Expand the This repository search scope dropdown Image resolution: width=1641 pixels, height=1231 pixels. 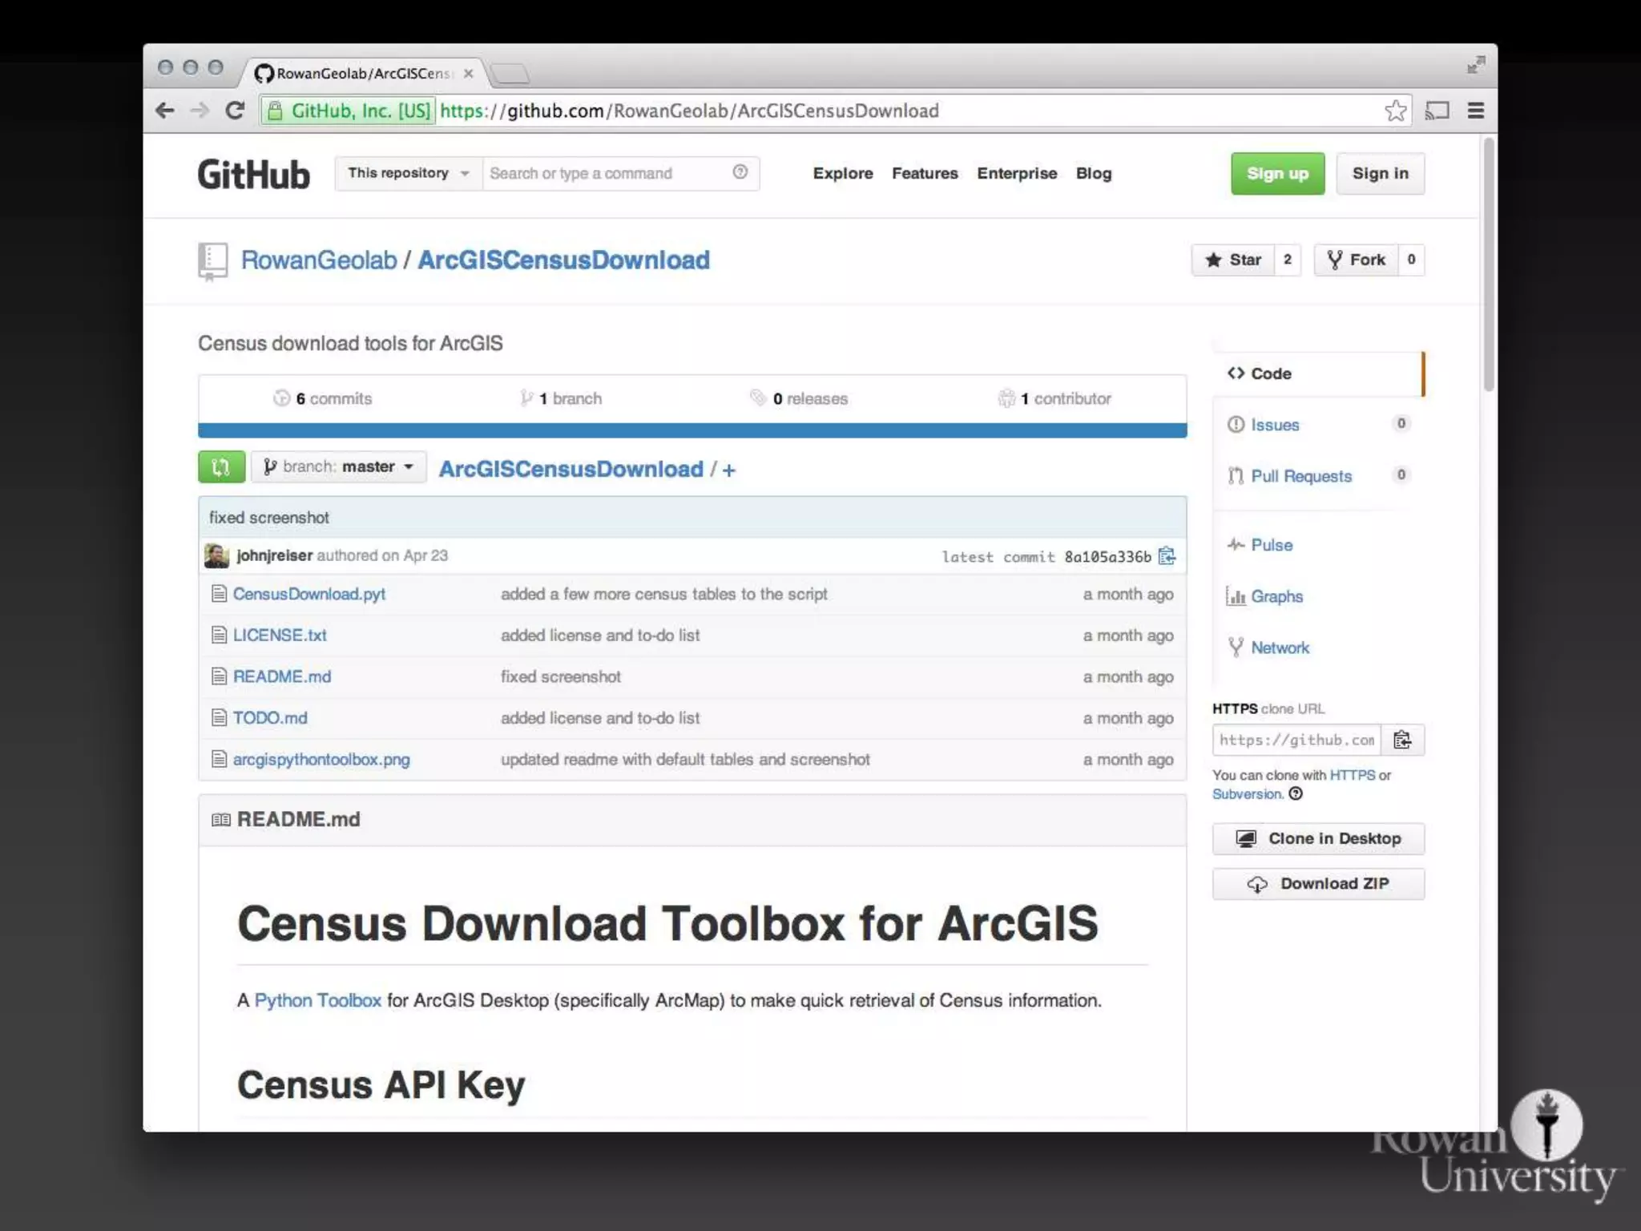pyautogui.click(x=408, y=173)
